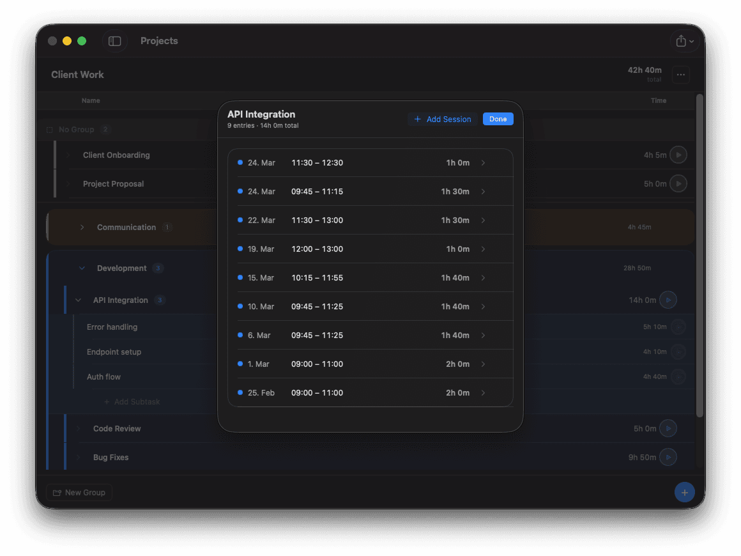Start timer for Bug Fixes
The height and width of the screenshot is (556, 741).
click(x=668, y=457)
